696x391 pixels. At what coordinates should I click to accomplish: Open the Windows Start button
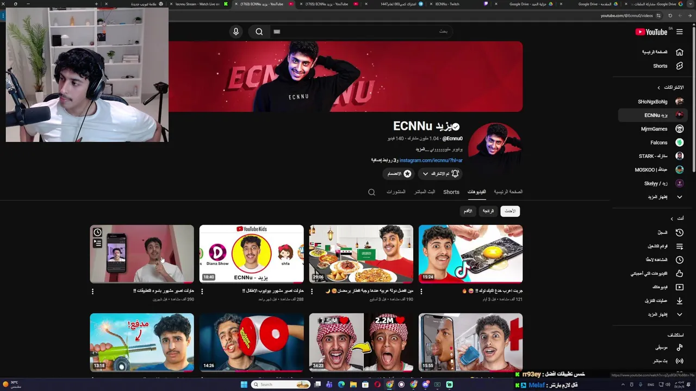pos(244,384)
